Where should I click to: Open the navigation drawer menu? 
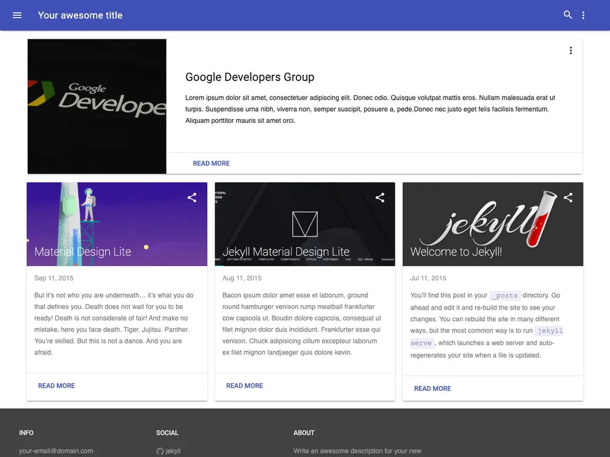click(x=17, y=15)
